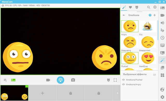Viewport: 166px width, 101px height.
Task: Click the effects wand icon in the sidebar
Action: click(162, 60)
